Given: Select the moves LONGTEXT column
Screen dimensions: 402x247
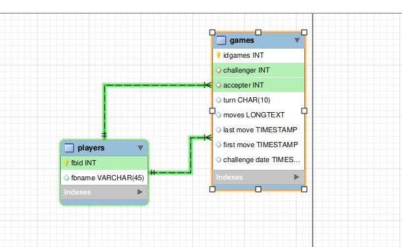Looking at the screenshot, I should click(x=258, y=115).
